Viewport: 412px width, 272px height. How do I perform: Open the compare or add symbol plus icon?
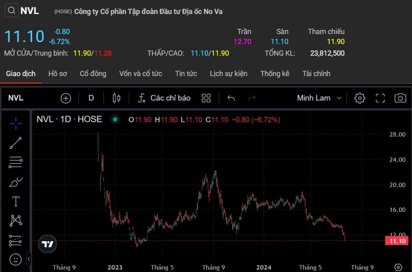(x=66, y=98)
